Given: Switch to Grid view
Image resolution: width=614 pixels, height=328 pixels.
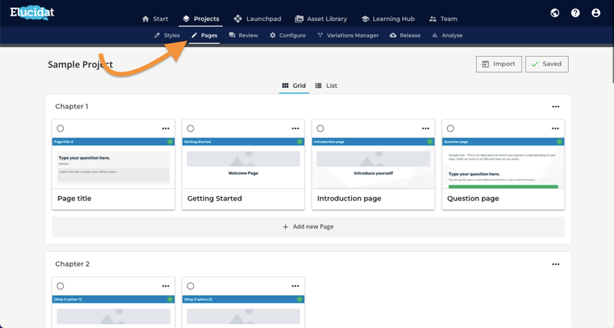Looking at the screenshot, I should 294,86.
